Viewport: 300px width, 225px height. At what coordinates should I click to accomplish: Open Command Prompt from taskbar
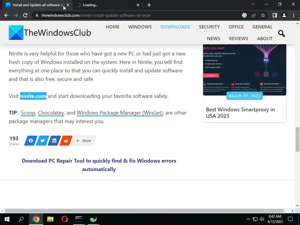pos(79,219)
